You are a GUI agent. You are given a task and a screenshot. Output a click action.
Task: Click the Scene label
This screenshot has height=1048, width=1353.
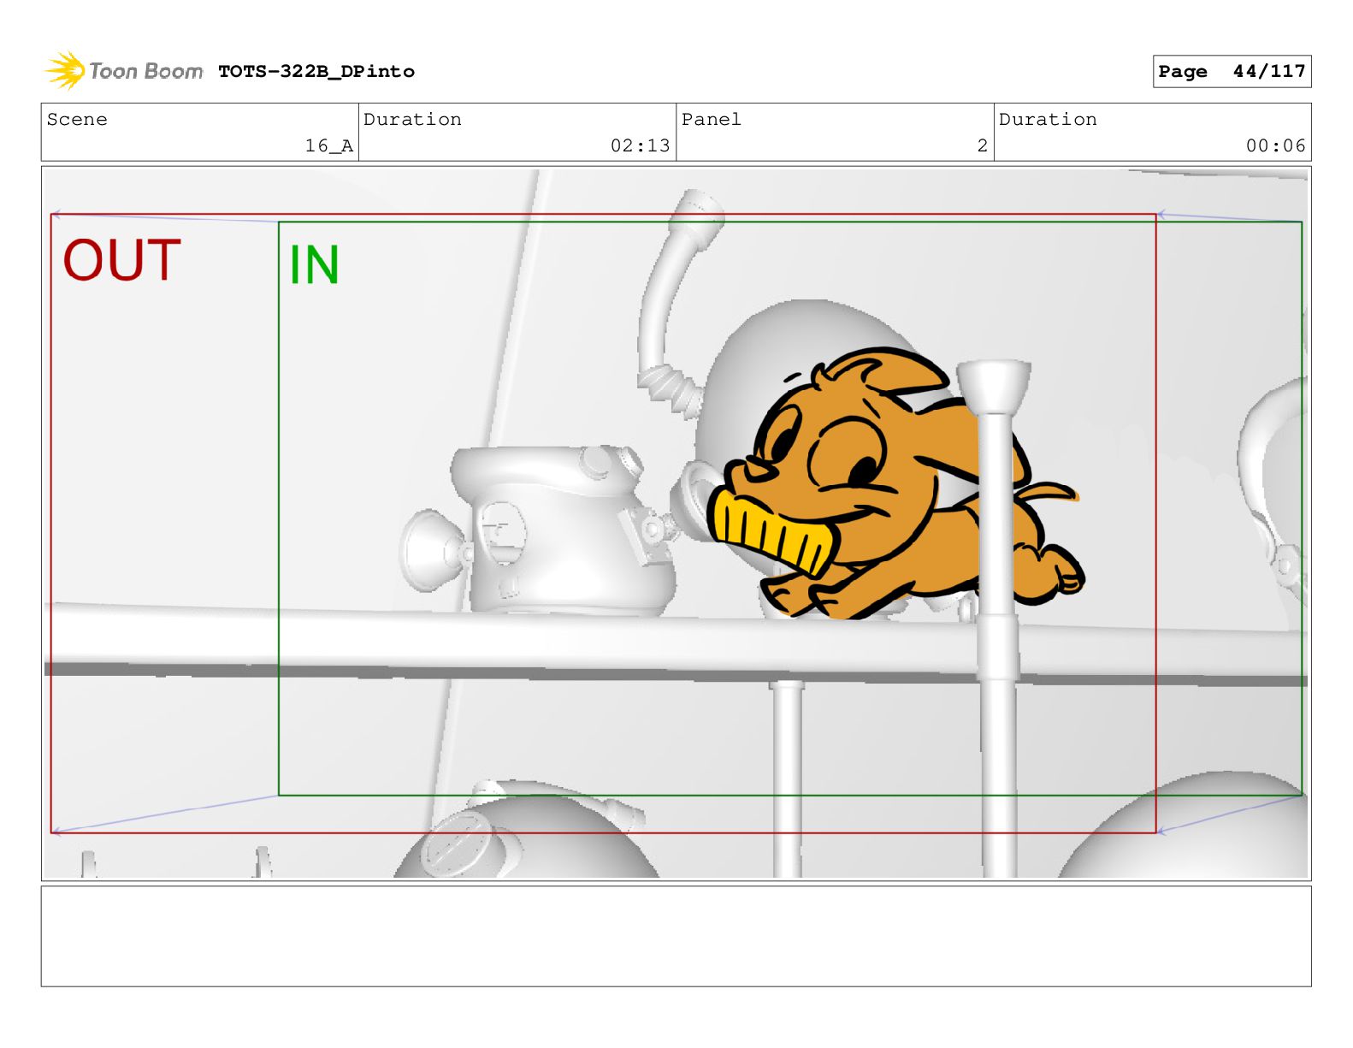(77, 119)
